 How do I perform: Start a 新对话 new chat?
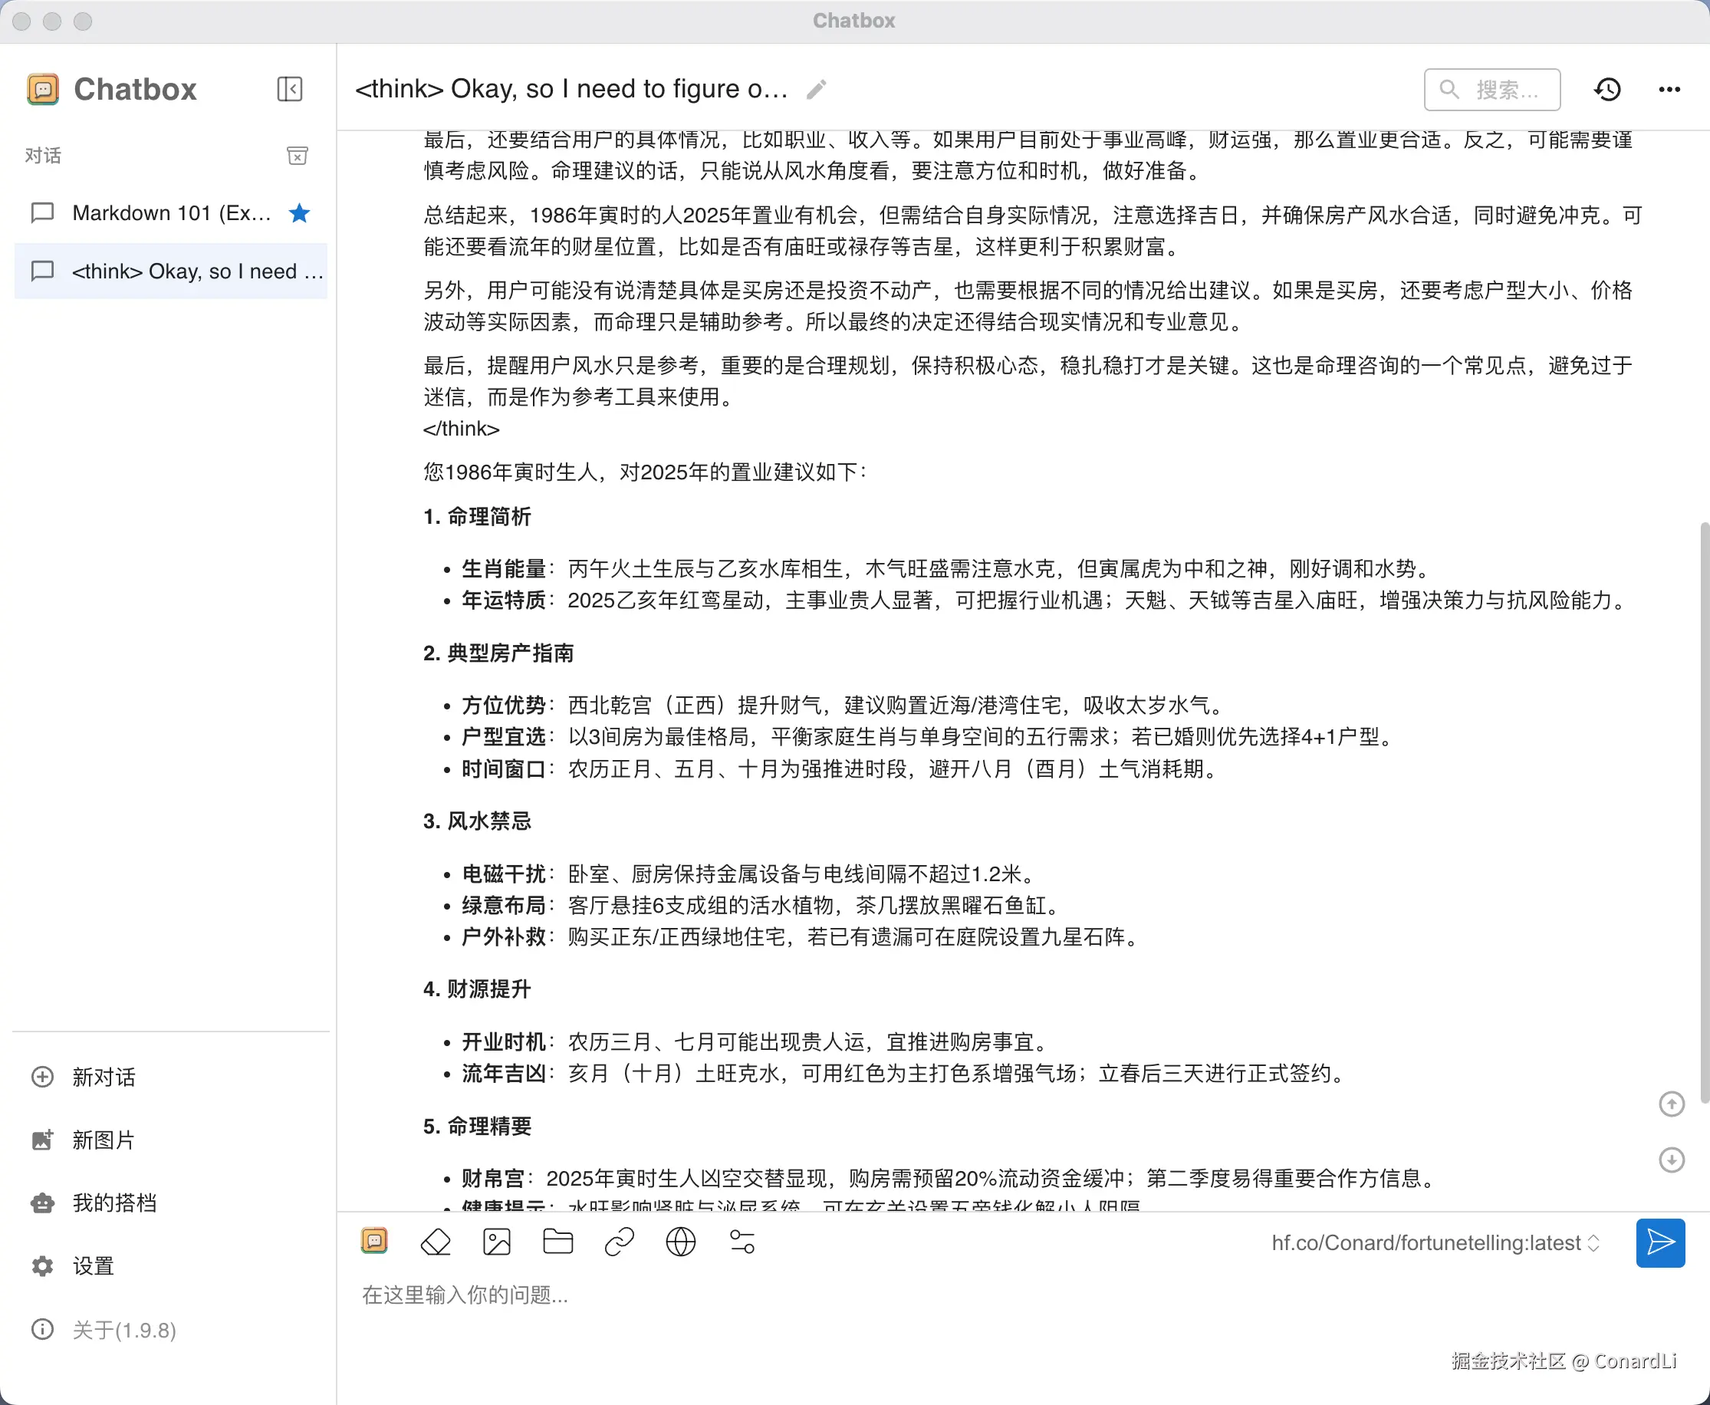click(103, 1077)
